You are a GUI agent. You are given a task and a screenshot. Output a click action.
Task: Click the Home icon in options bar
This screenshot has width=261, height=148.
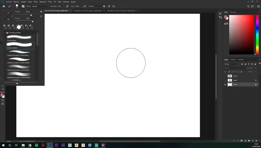tap(4, 6)
